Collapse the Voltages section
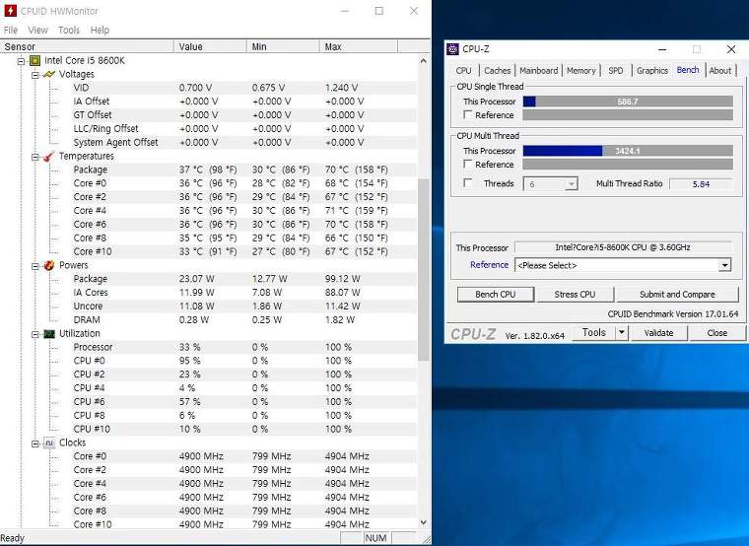 click(34, 75)
